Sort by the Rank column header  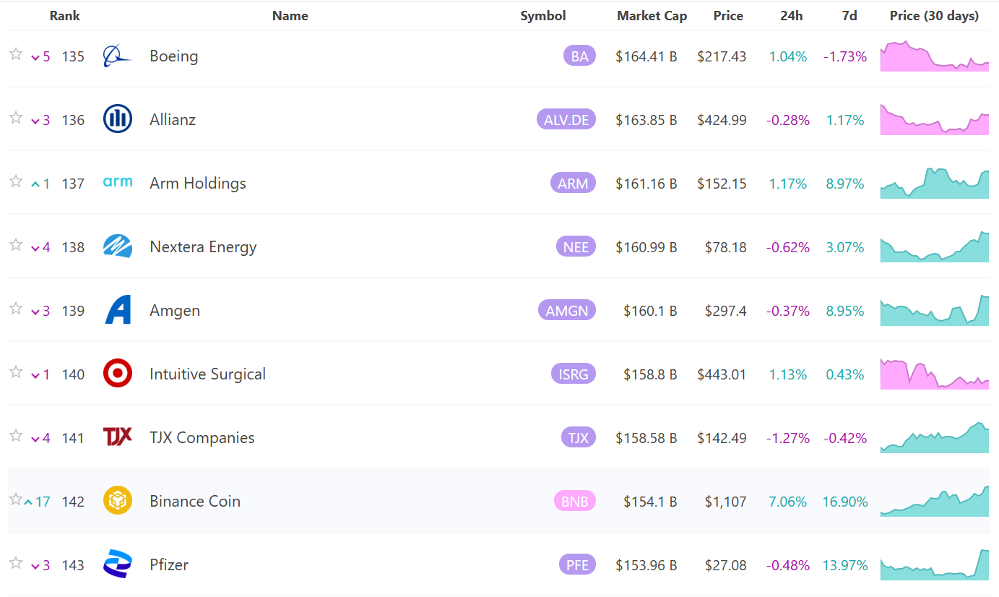click(65, 16)
